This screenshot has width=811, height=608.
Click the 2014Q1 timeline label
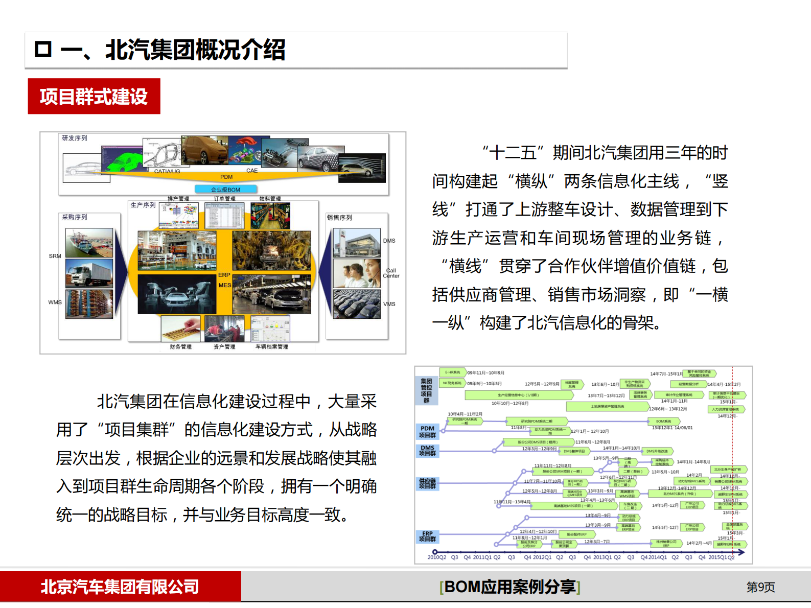pos(658,557)
